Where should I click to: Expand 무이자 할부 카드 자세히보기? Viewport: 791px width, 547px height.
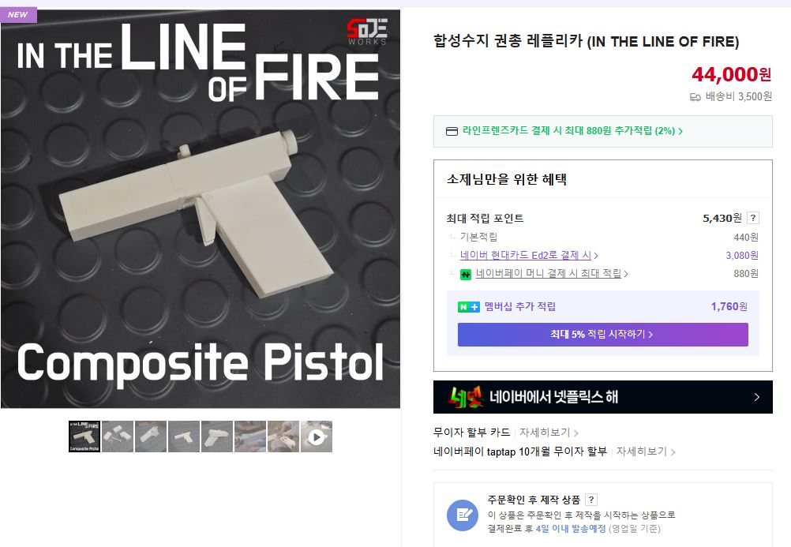(x=549, y=433)
